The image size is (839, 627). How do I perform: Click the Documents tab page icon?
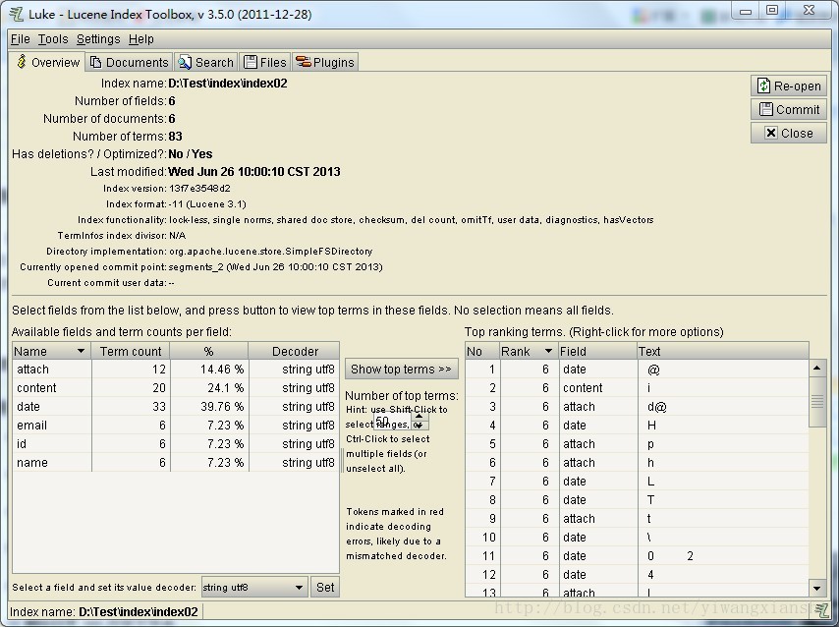tap(95, 62)
